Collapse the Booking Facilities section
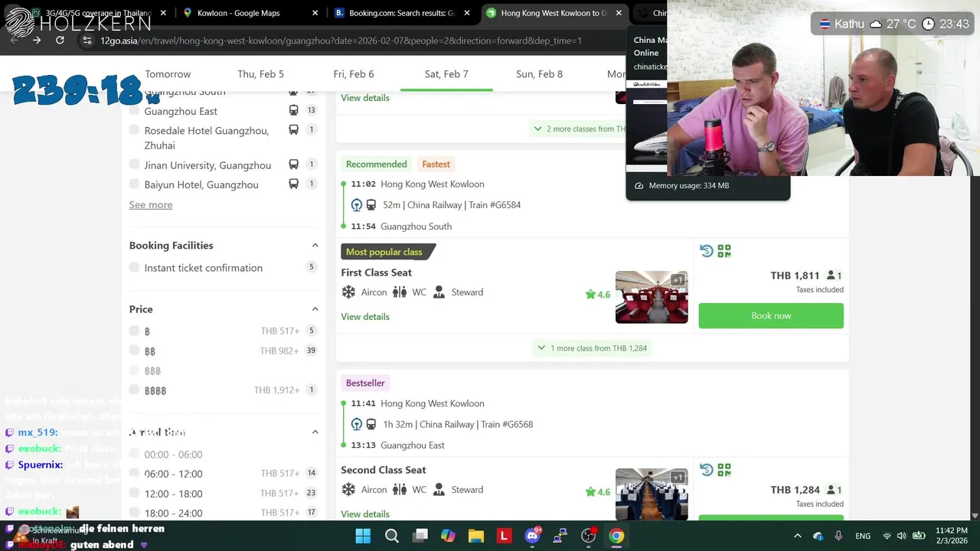This screenshot has width=980, height=551. point(315,245)
